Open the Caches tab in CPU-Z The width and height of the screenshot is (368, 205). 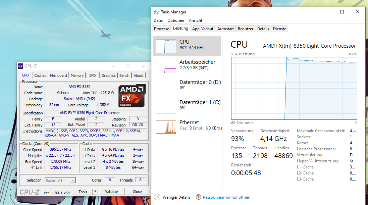point(40,75)
